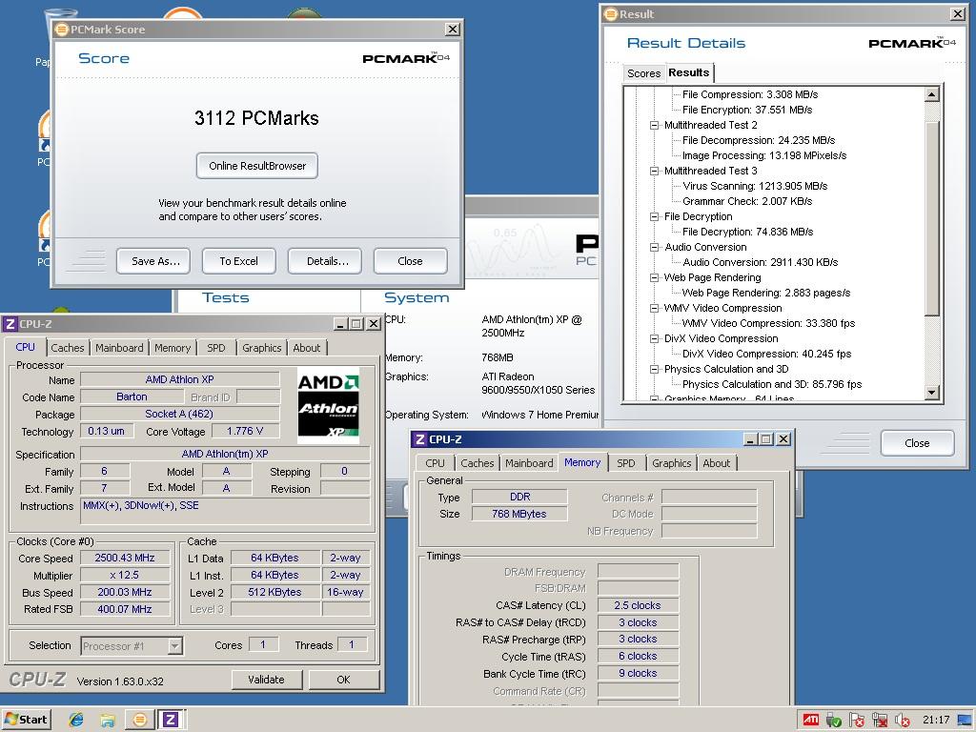Image resolution: width=976 pixels, height=732 pixels.
Task: Open Graphics tab in left CPU-Z window
Action: click(261, 348)
